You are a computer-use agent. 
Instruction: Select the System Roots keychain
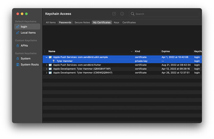click(27, 65)
